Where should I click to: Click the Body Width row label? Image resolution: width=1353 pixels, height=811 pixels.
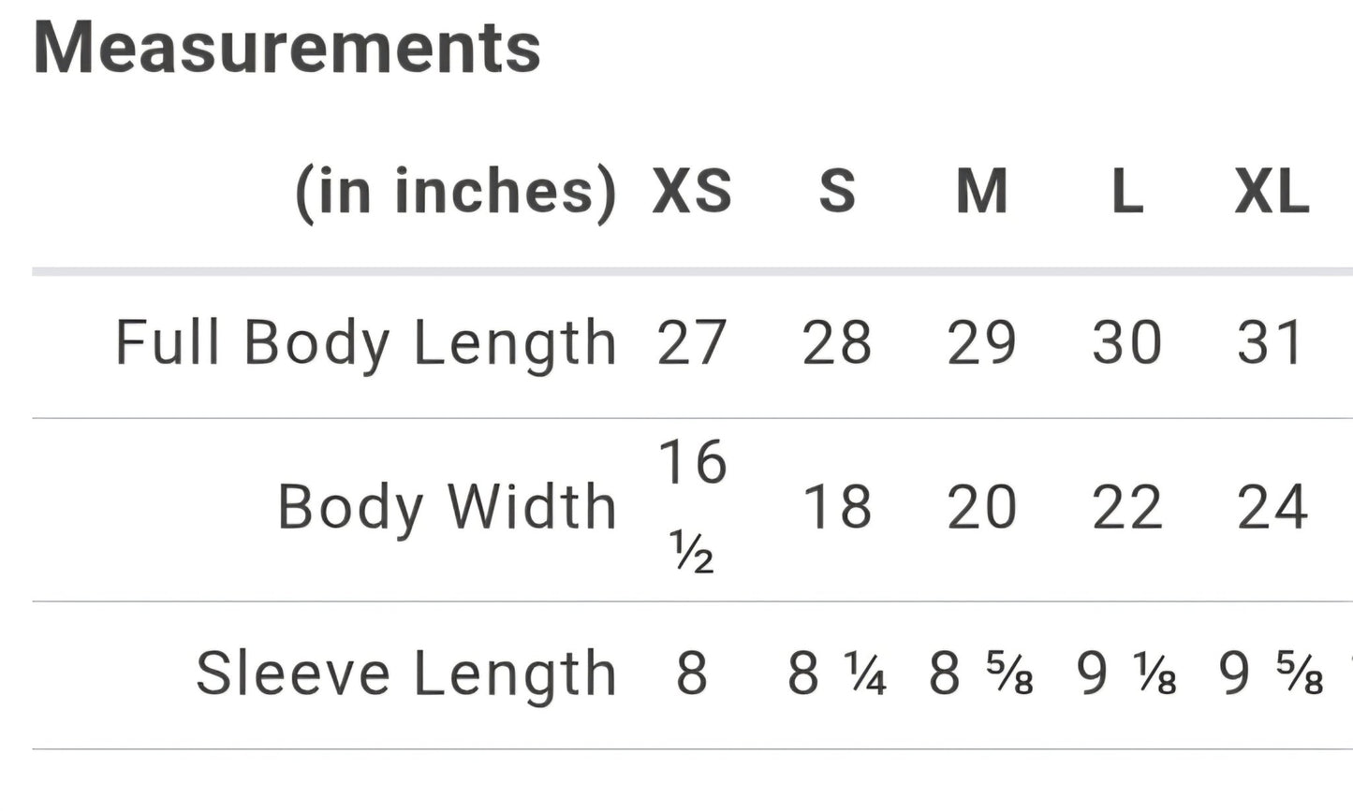[x=447, y=508]
